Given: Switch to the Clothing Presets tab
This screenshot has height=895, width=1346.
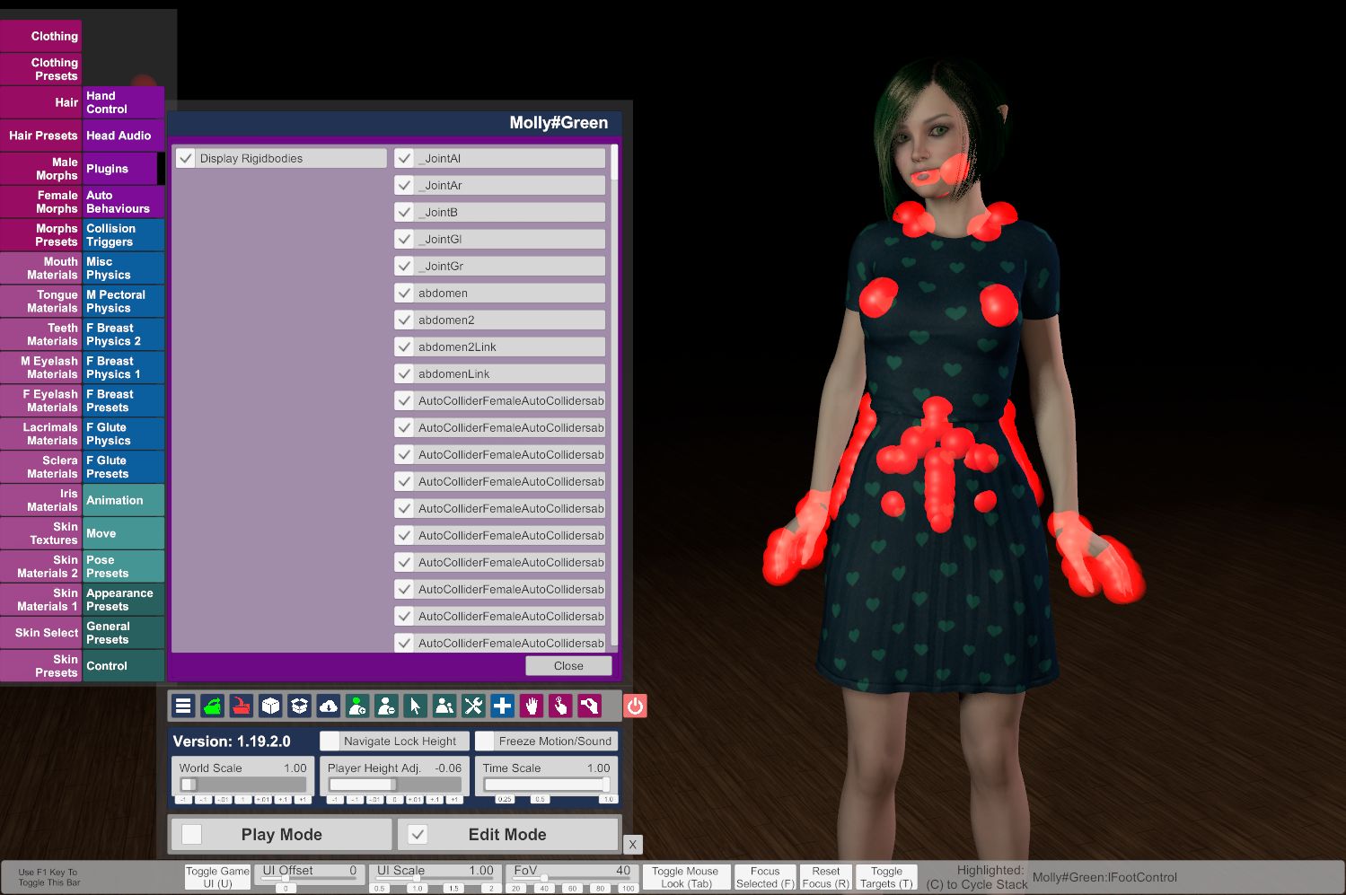Looking at the screenshot, I should pos(40,69).
